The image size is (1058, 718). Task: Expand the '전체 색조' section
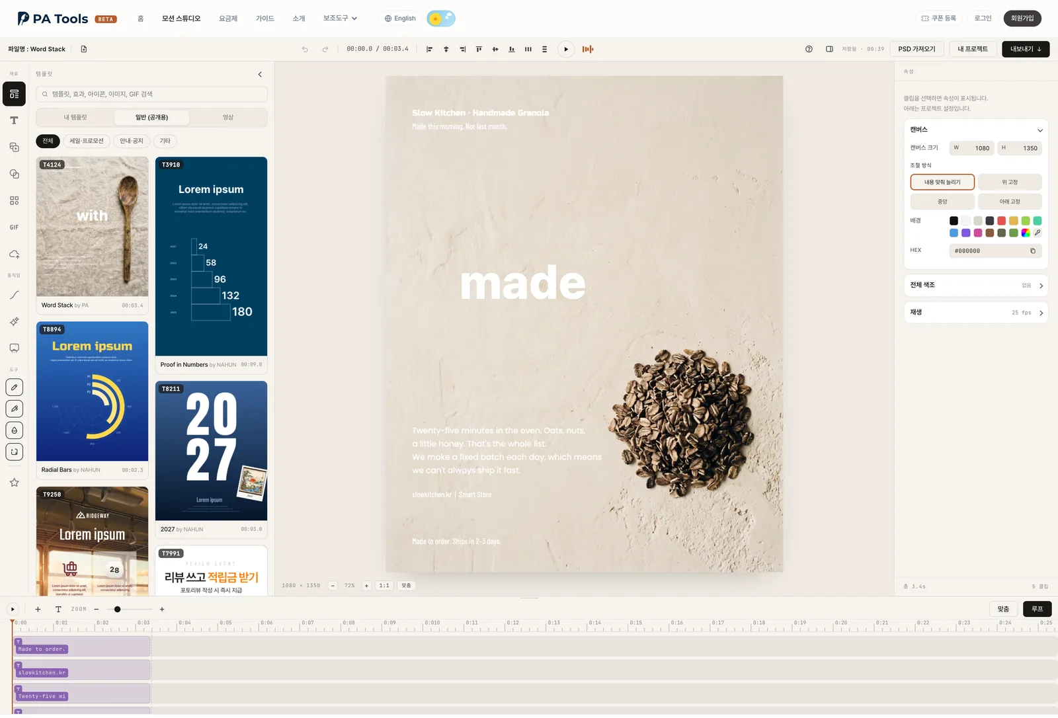tap(975, 286)
